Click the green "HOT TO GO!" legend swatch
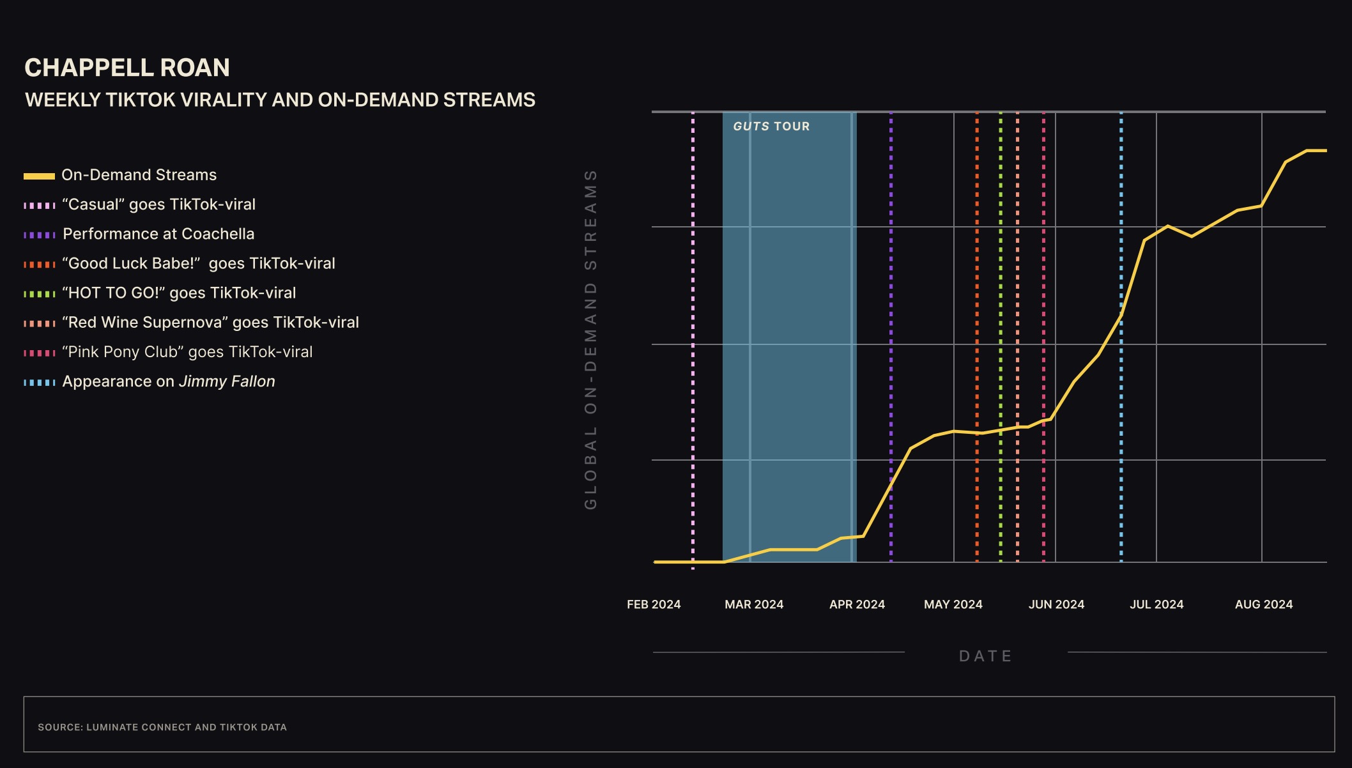Image resolution: width=1352 pixels, height=768 pixels. point(39,294)
